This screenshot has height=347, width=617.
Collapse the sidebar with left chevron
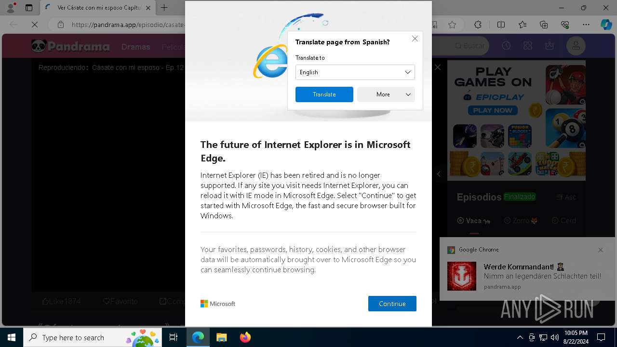click(439, 174)
